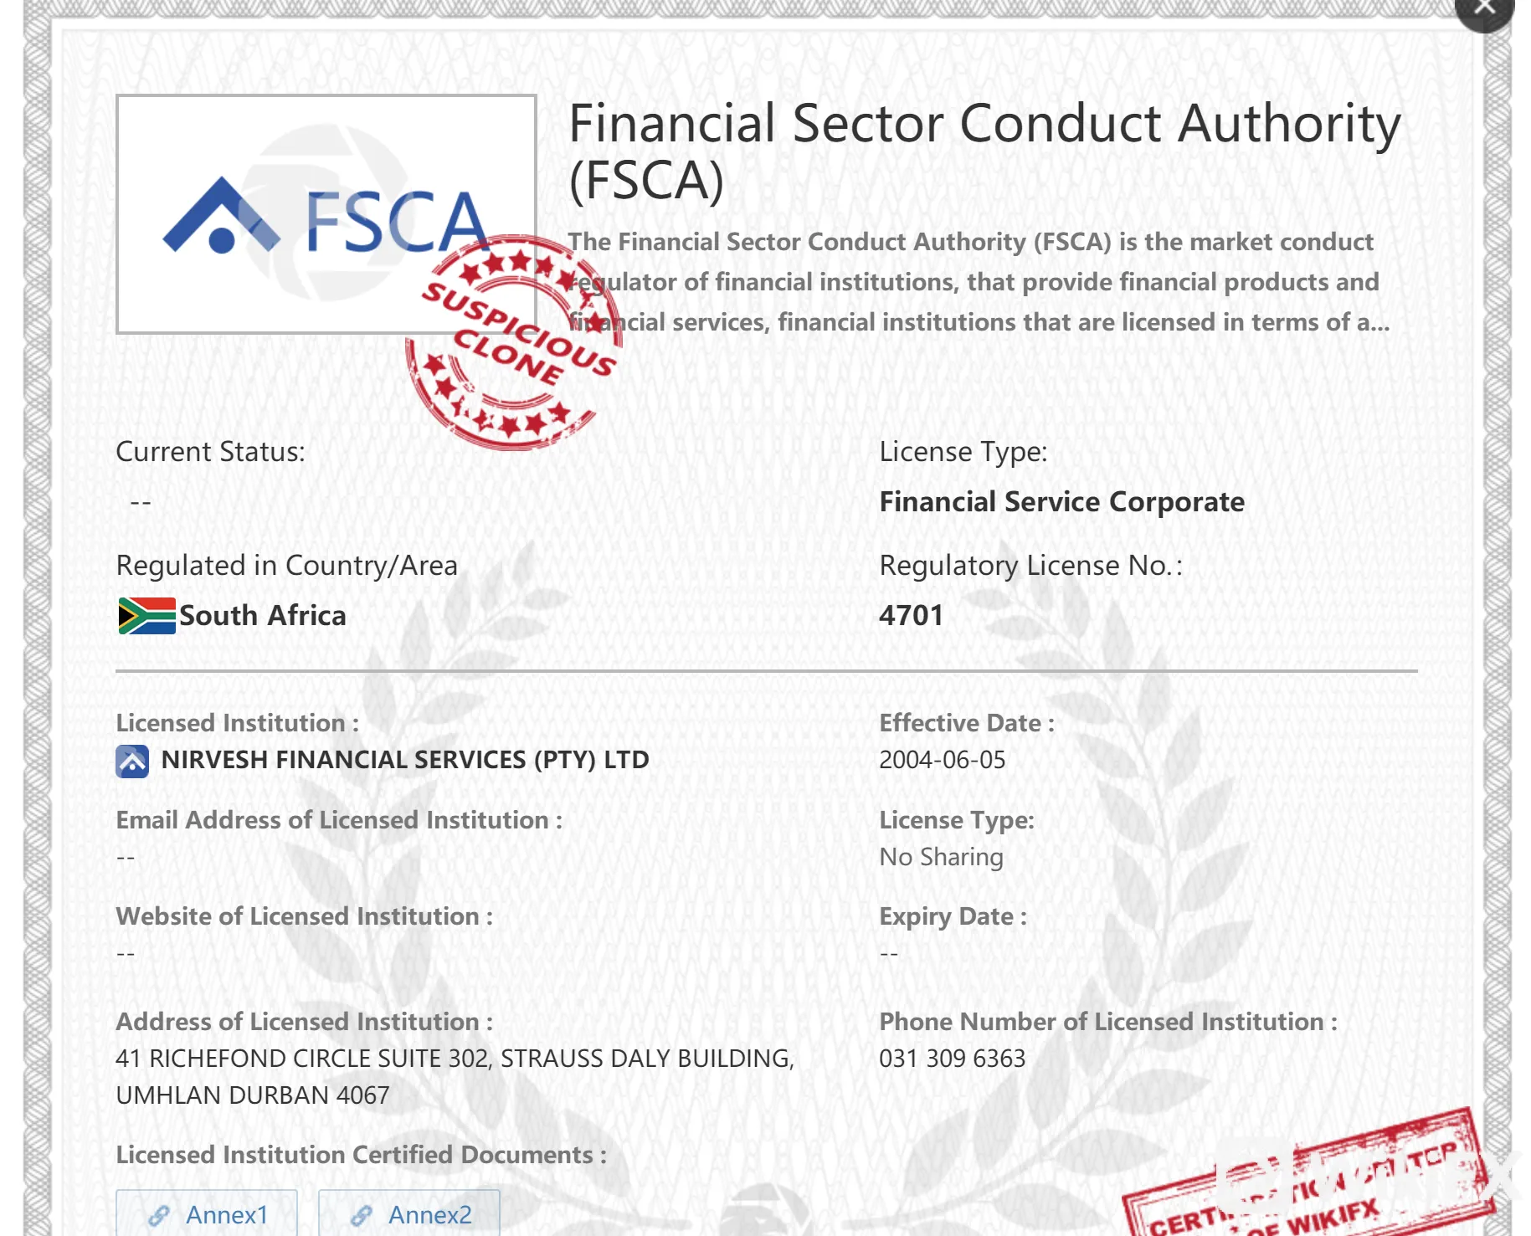1531x1236 pixels.
Task: Click the link icon beside Annex2
Action: click(x=362, y=1215)
